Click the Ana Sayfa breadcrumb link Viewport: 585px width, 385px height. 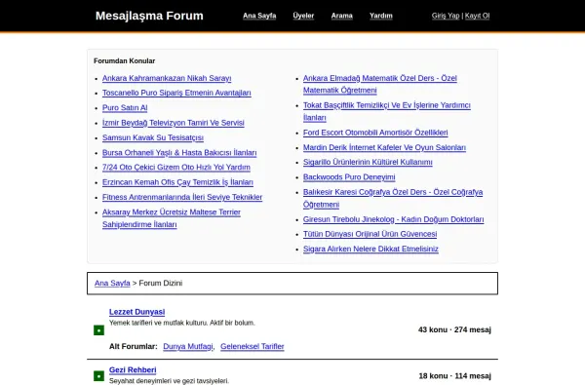112,284
